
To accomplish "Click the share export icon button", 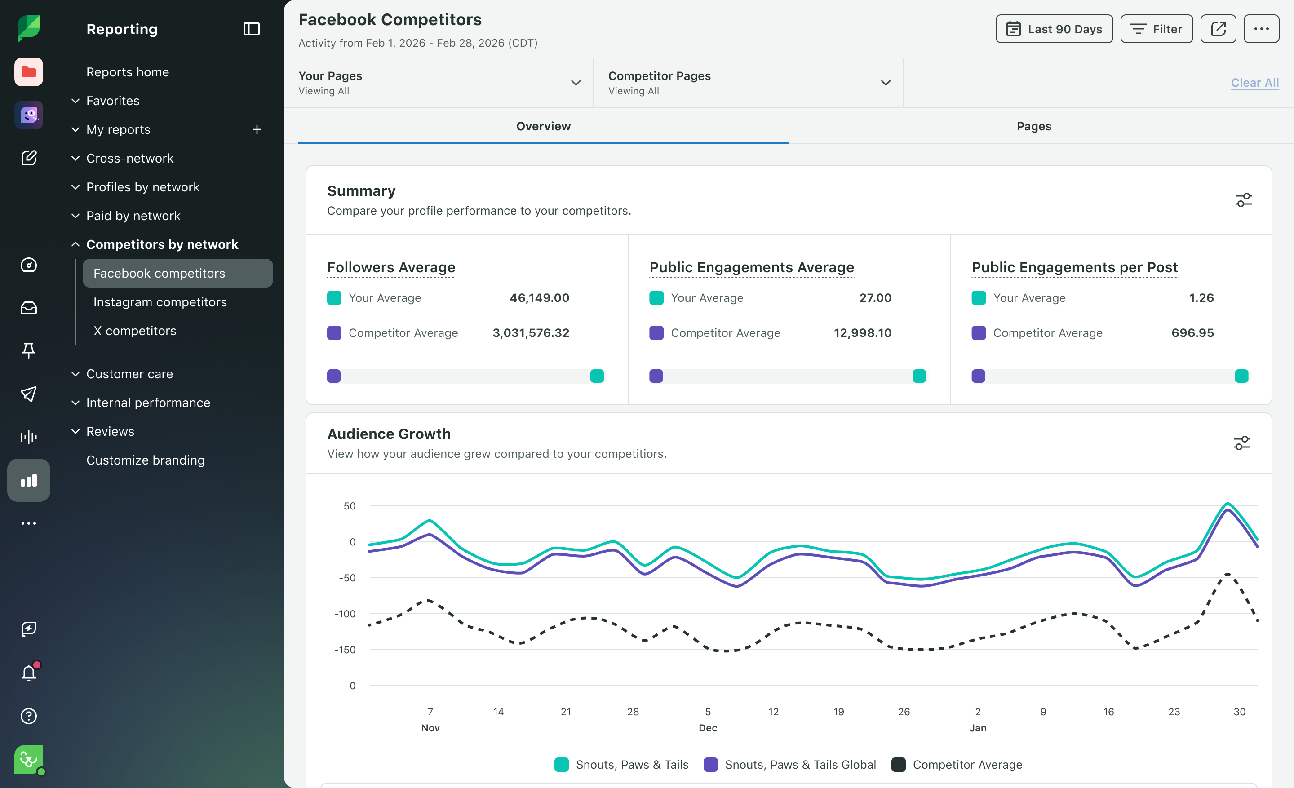I will pos(1218,29).
